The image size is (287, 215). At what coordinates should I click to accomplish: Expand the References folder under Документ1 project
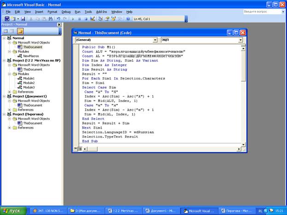click(x=10, y=110)
